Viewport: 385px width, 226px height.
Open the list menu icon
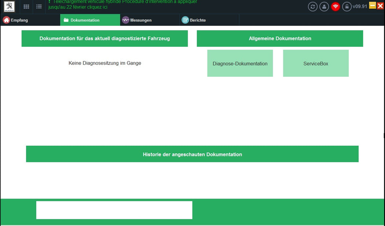[39, 6]
